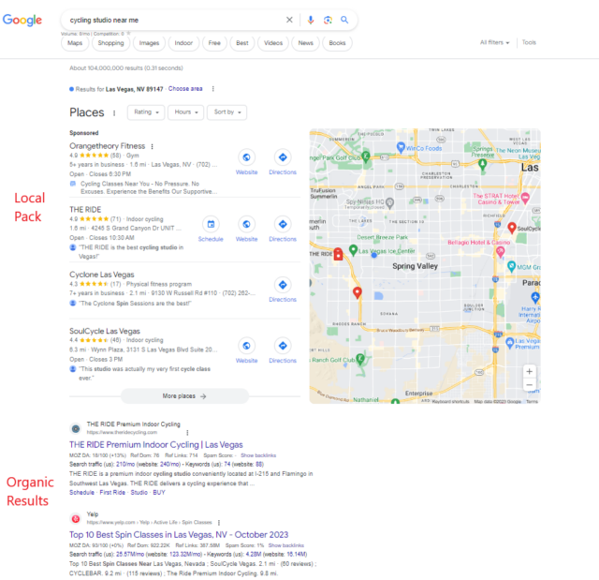
Task: Click the map Terms link
Action: (x=532, y=401)
